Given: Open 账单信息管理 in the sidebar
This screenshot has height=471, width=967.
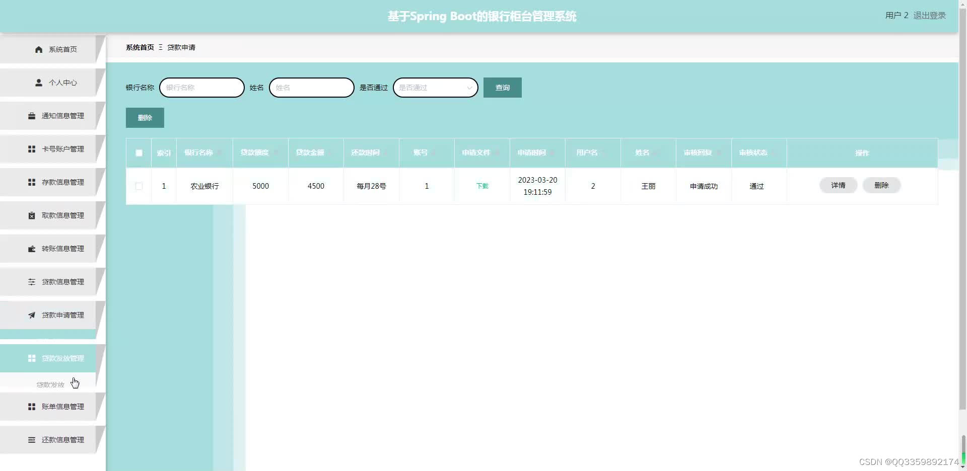Looking at the screenshot, I should 48,407.
